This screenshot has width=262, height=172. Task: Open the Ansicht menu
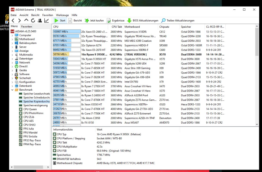24,15
